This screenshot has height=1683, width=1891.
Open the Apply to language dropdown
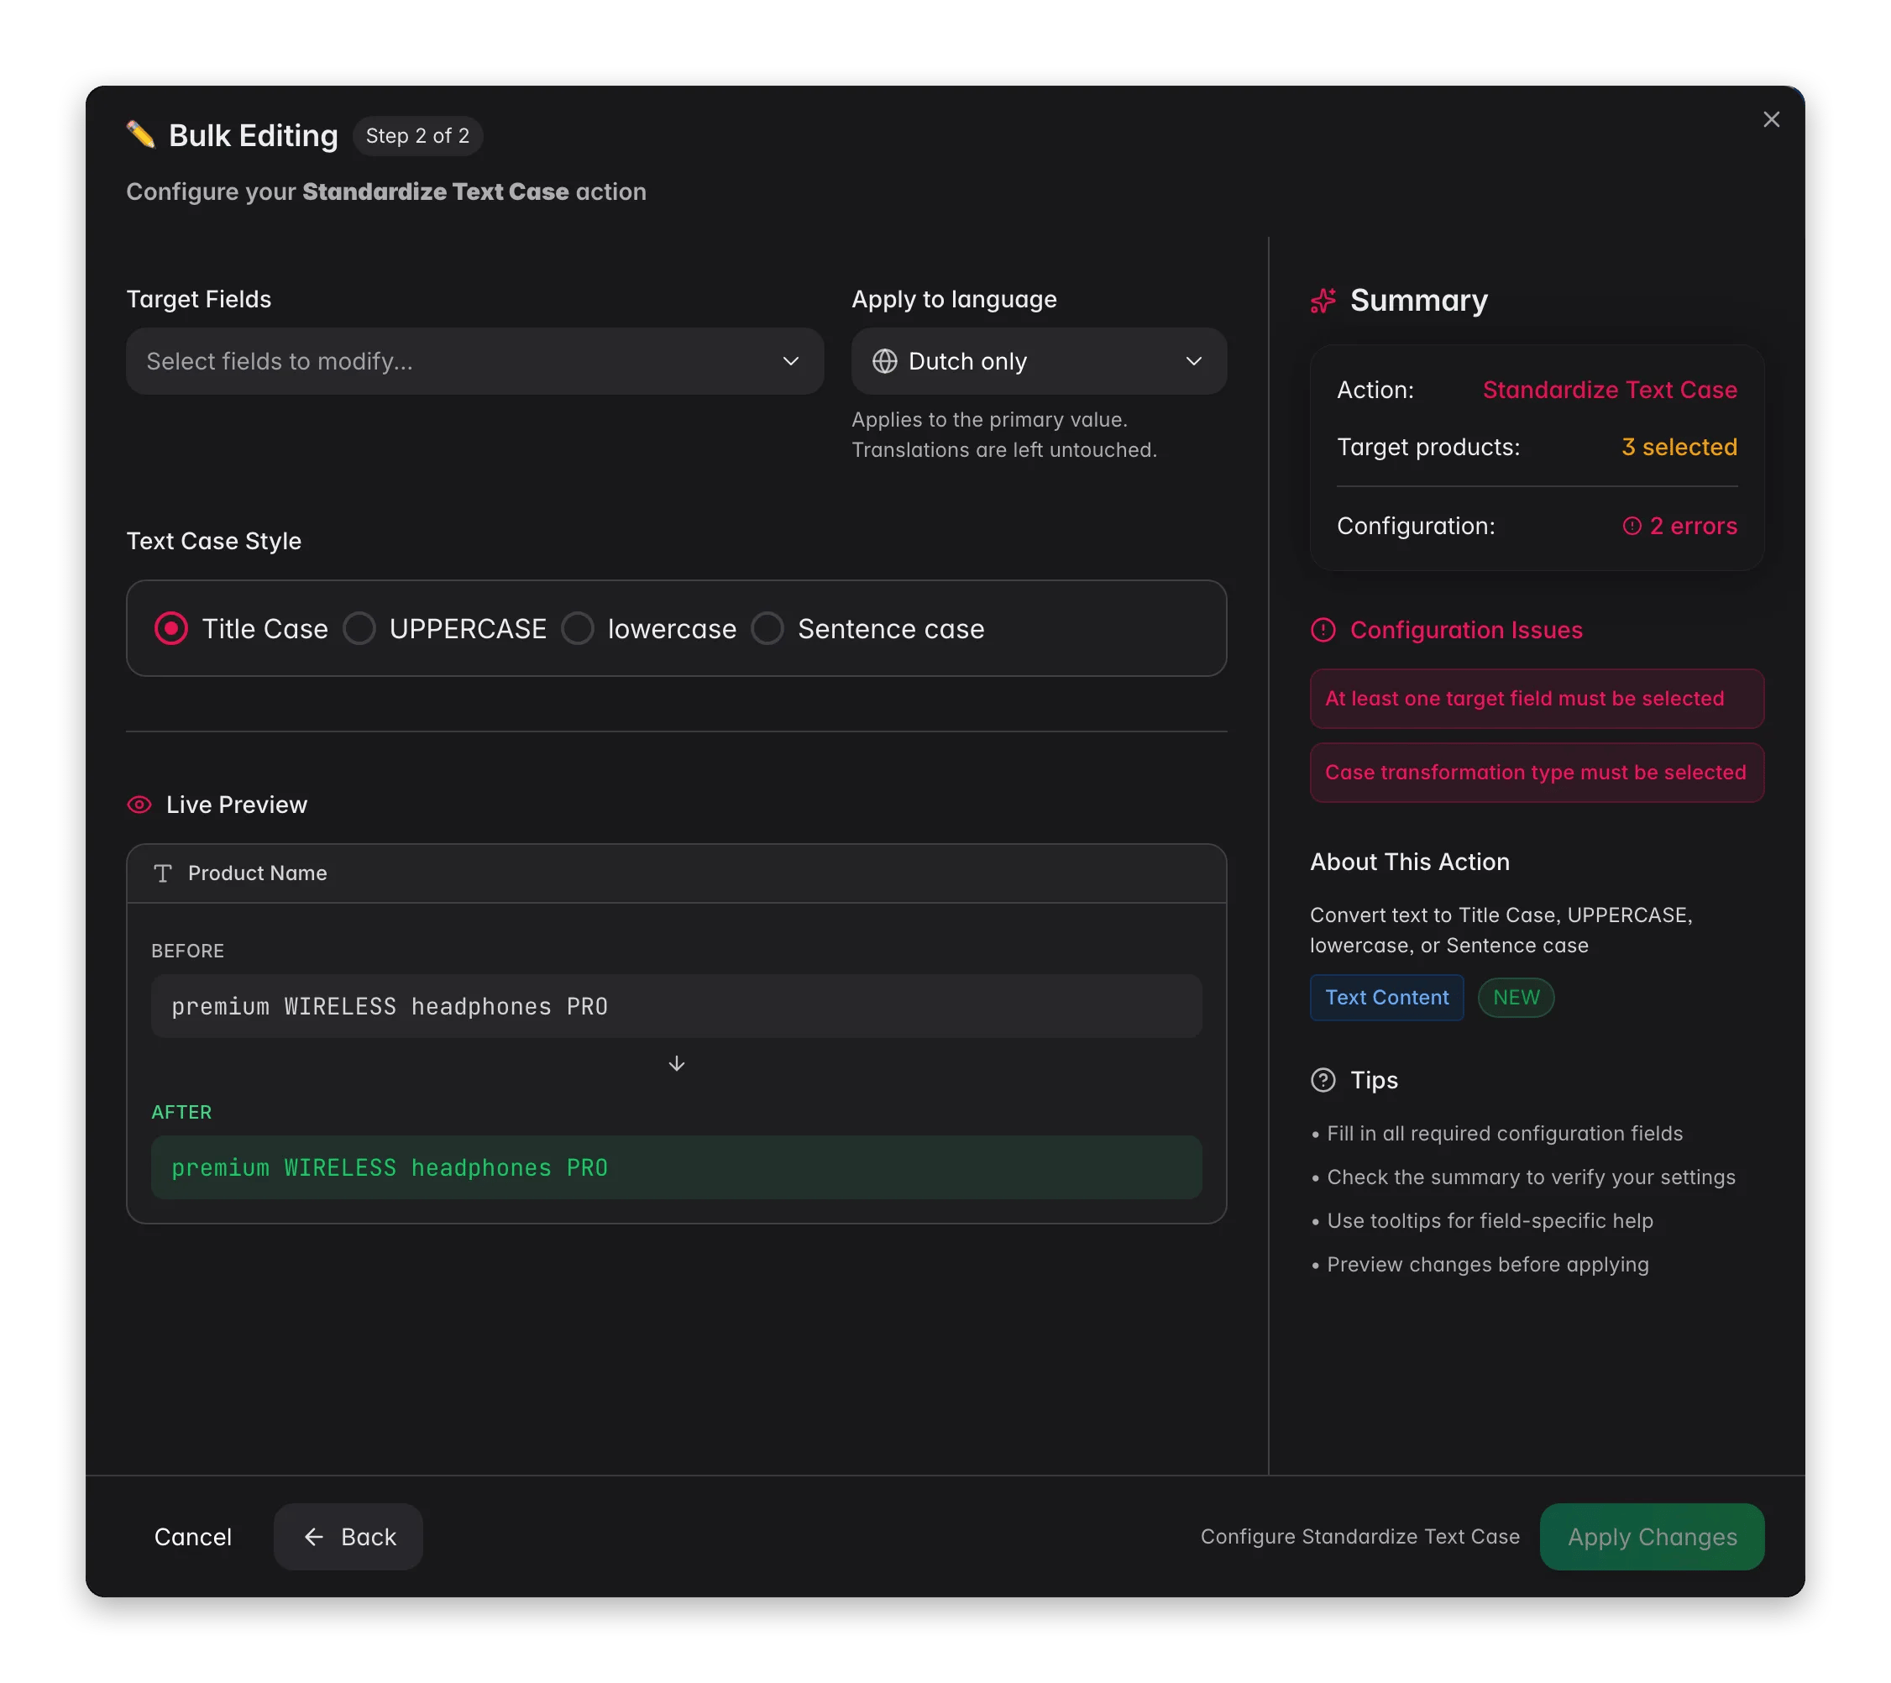pyautogui.click(x=1039, y=361)
